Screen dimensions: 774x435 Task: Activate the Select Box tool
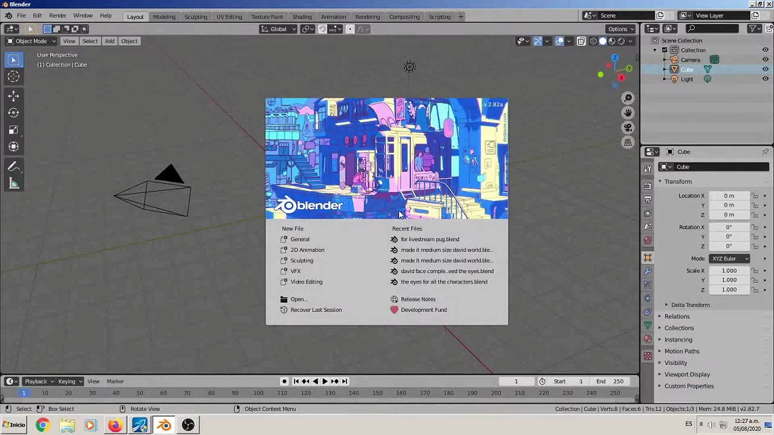(13, 60)
